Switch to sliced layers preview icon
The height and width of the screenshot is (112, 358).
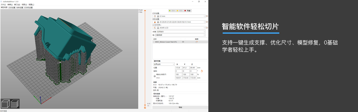click(15, 104)
